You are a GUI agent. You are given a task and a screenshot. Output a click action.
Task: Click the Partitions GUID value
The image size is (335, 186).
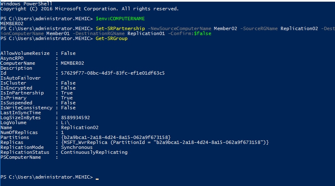(x=116, y=137)
